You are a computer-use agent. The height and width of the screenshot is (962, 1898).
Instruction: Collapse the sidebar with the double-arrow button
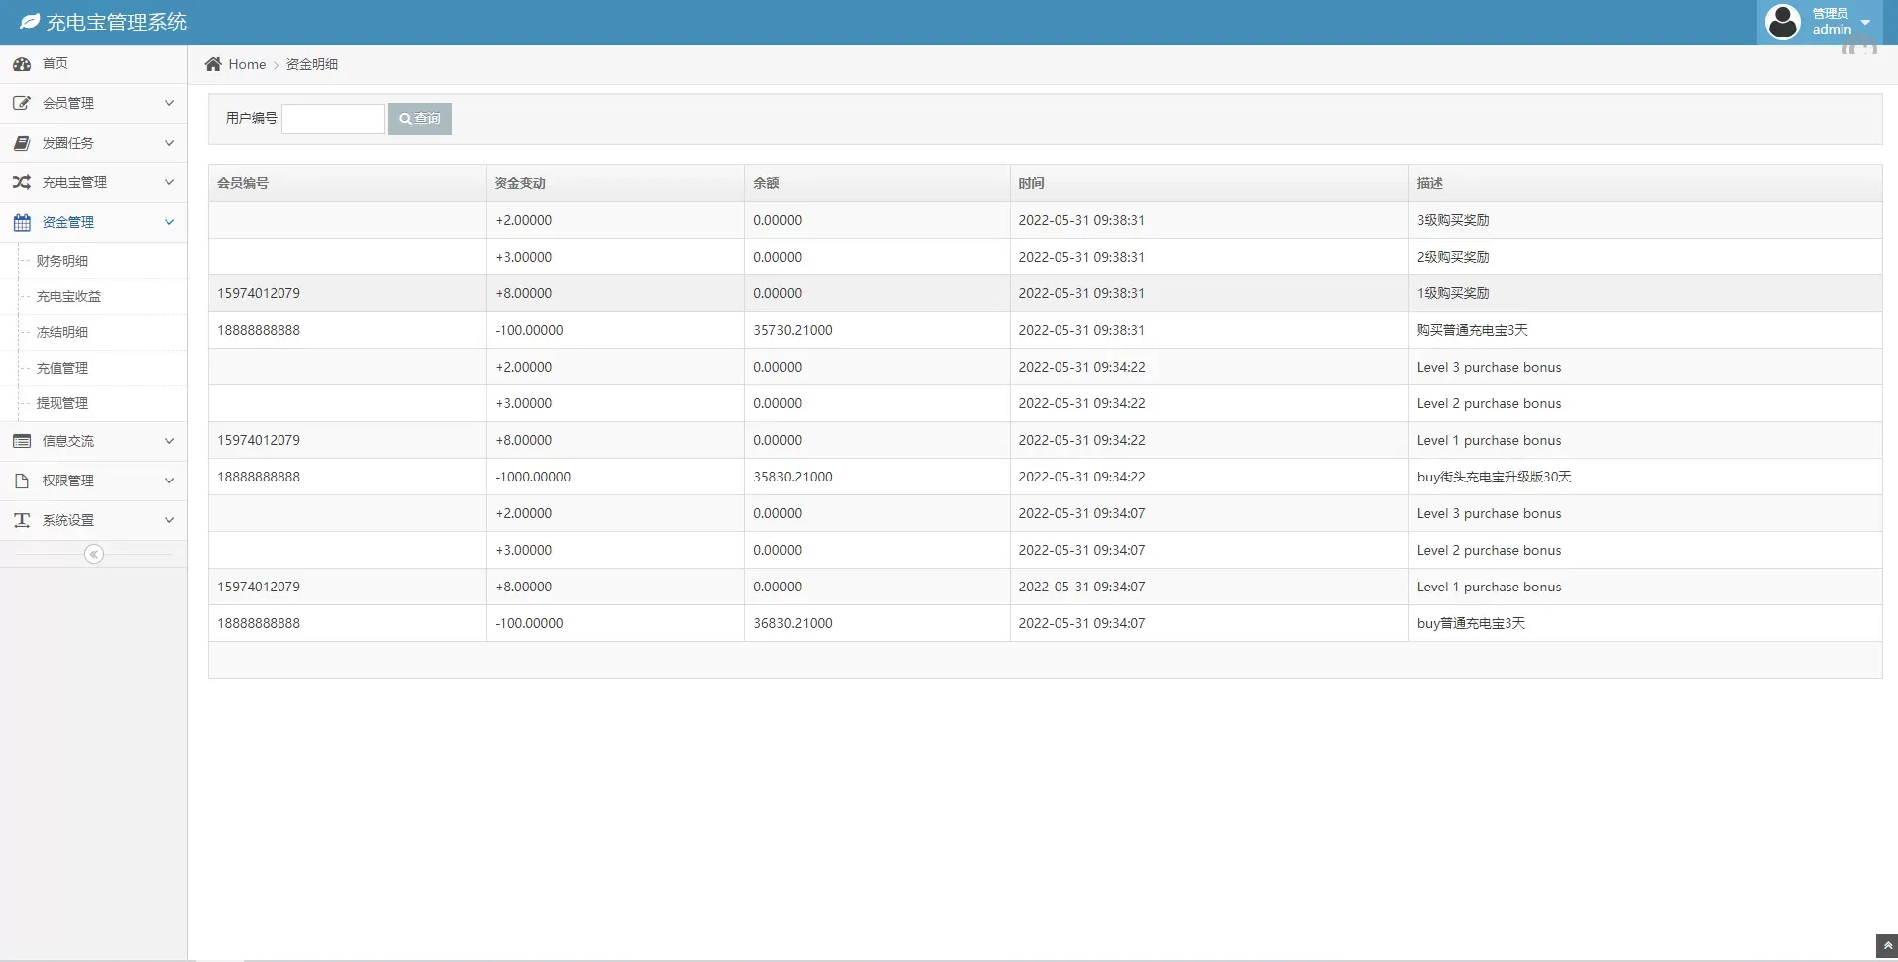[x=94, y=554]
